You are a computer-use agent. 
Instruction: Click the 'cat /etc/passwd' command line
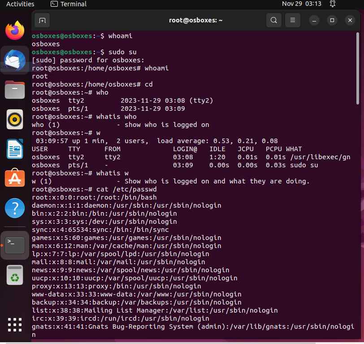(94, 189)
